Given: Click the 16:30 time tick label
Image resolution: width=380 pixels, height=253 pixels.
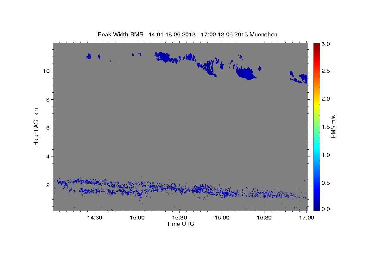Looking at the screenshot, I should point(264,218).
